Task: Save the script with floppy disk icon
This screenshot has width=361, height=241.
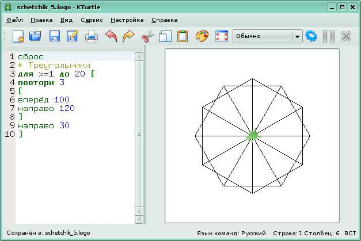Action: point(54,36)
